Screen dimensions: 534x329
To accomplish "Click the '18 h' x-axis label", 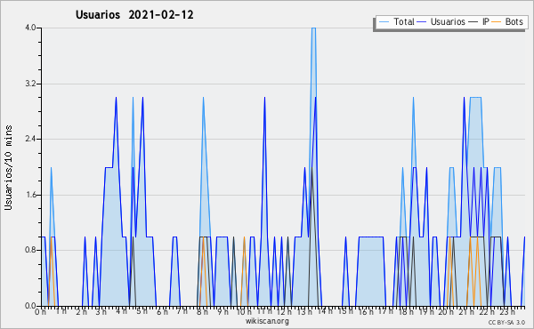I will (x=406, y=312).
